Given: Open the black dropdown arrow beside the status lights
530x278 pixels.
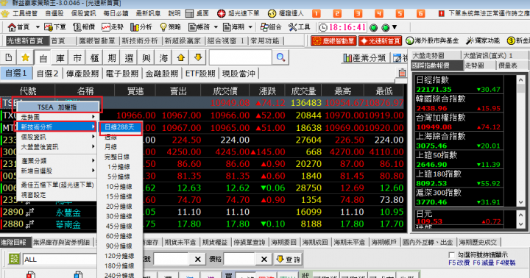Looking at the screenshot, I should pos(394,27).
